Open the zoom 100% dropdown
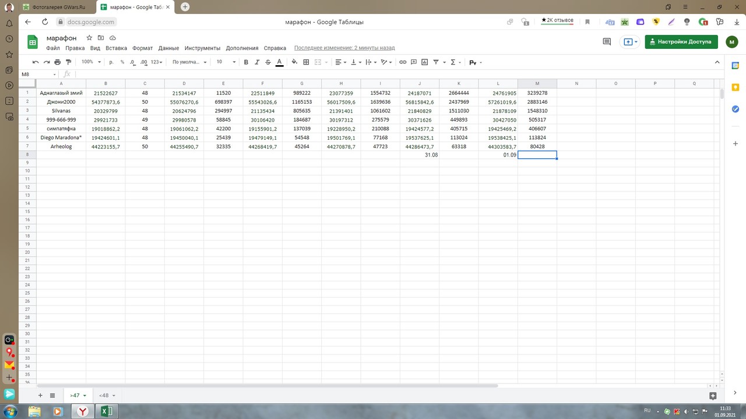This screenshot has height=419, width=746. (x=91, y=62)
